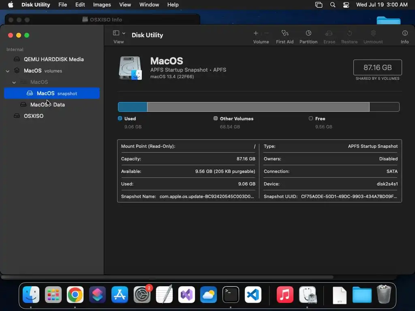Image resolution: width=415 pixels, height=311 pixels.
Task: Open Launchpad from the Dock
Action: [x=53, y=295]
